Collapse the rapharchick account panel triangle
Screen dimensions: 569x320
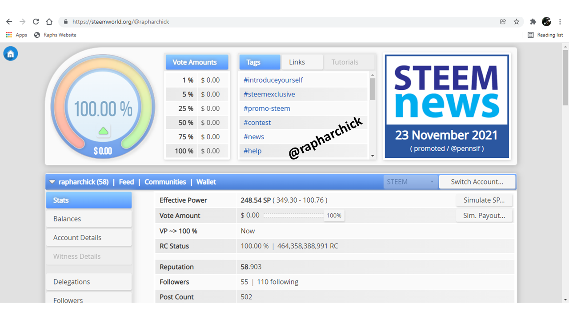point(52,182)
